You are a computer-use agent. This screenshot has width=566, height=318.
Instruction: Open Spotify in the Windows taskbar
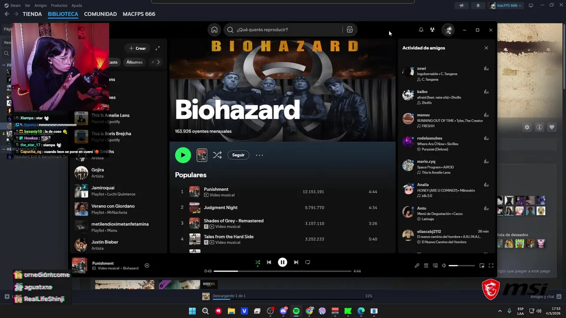pos(296,311)
